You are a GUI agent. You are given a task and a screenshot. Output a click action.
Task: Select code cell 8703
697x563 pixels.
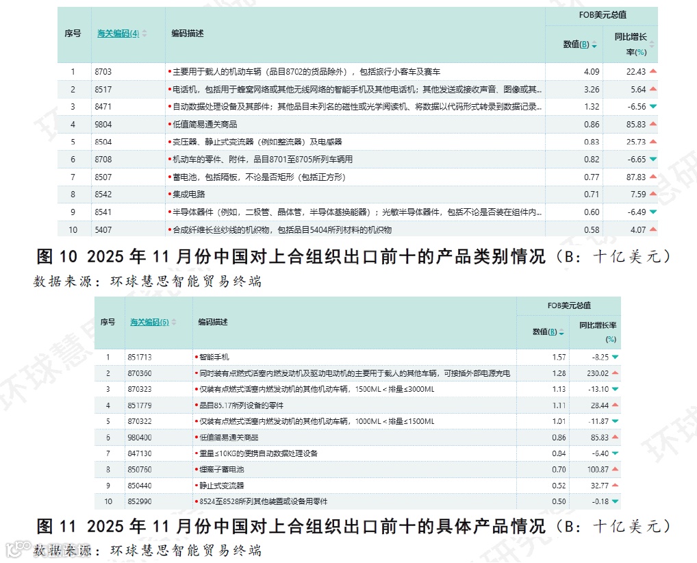click(103, 72)
